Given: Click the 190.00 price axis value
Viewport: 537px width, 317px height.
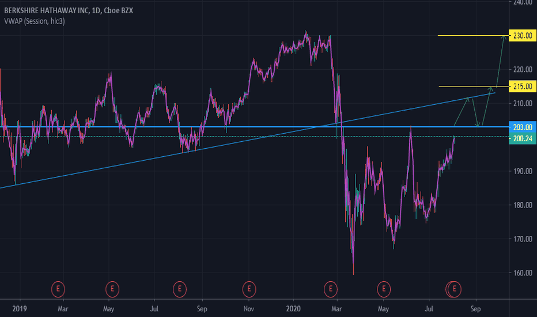Looking at the screenshot, I should pos(523,171).
